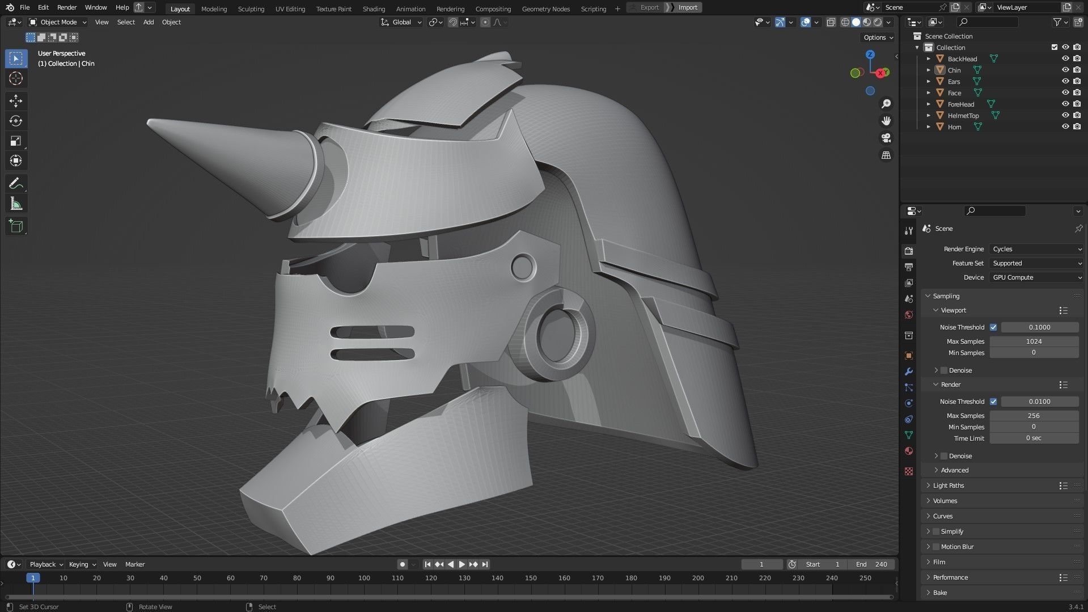Switch perspective/orthographic grid icon

point(886,155)
